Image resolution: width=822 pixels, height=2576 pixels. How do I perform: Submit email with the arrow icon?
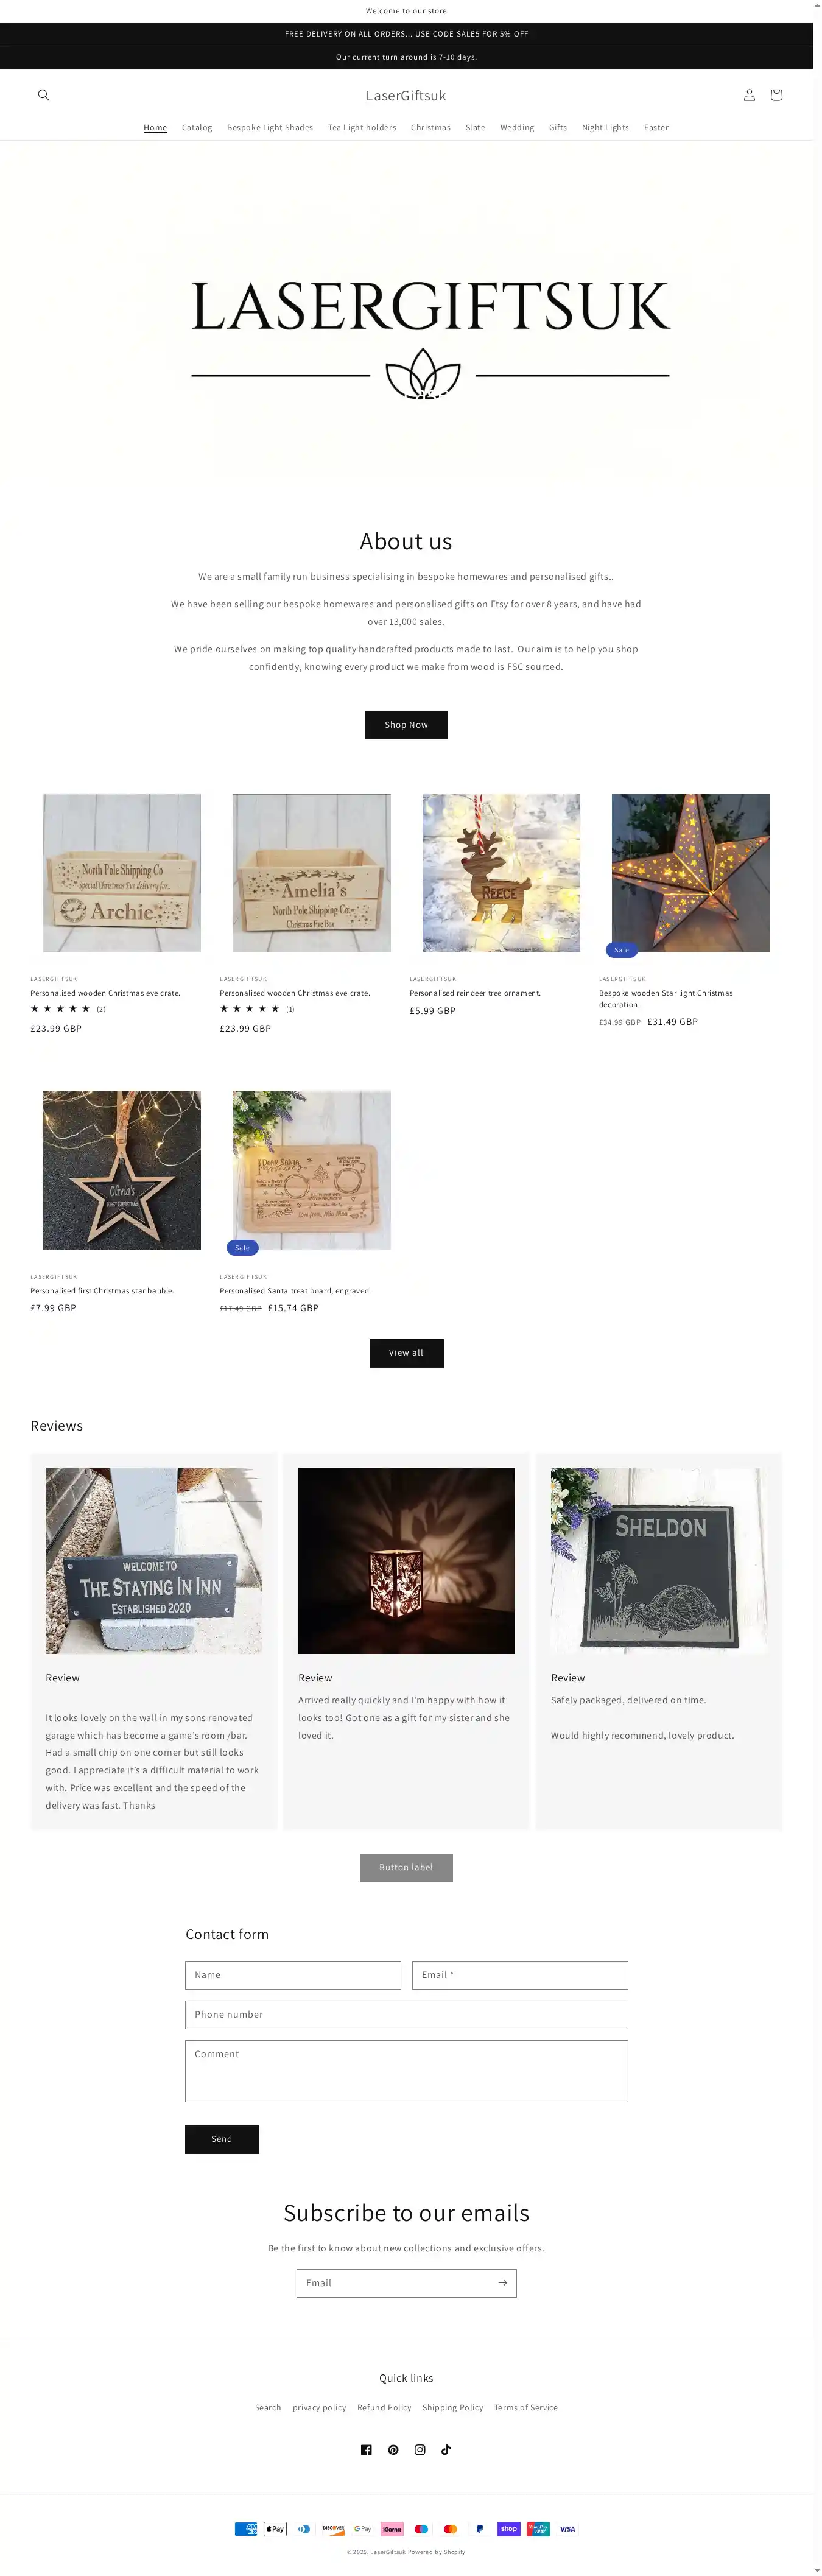click(x=502, y=2283)
